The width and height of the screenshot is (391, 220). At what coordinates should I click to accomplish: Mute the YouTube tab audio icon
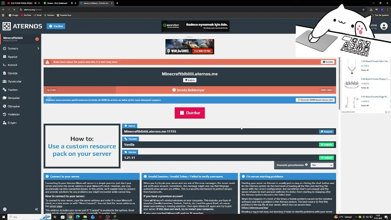35,3
